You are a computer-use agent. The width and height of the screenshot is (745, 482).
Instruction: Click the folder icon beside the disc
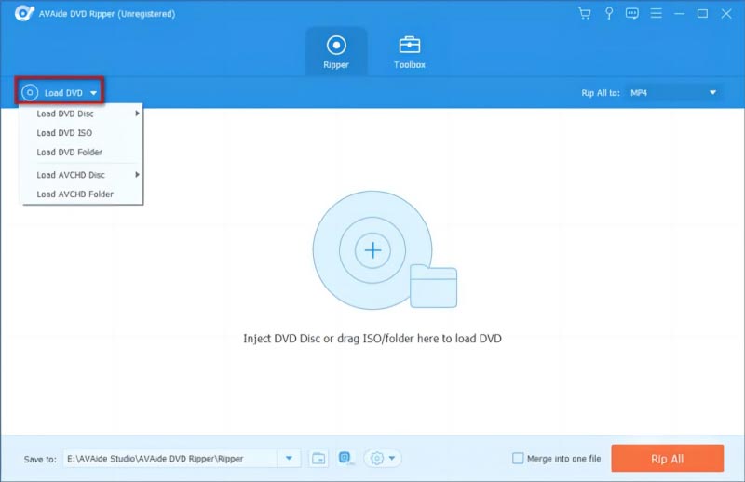pos(433,286)
